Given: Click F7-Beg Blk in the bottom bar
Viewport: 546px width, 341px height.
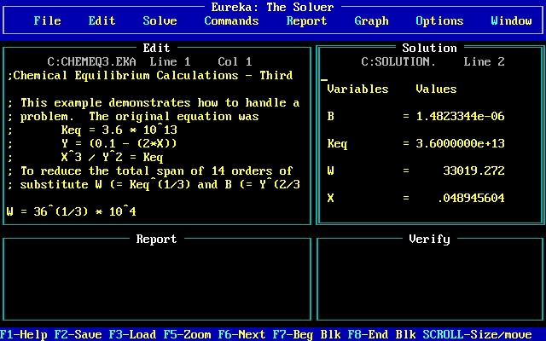Looking at the screenshot, I should [x=307, y=334].
